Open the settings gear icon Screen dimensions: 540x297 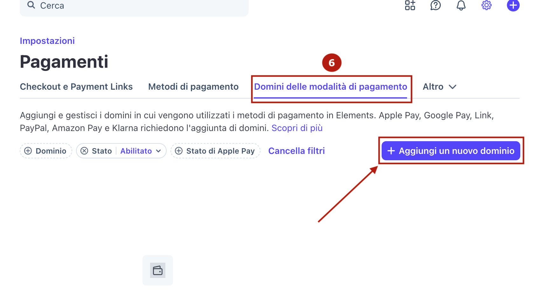pos(486,5)
